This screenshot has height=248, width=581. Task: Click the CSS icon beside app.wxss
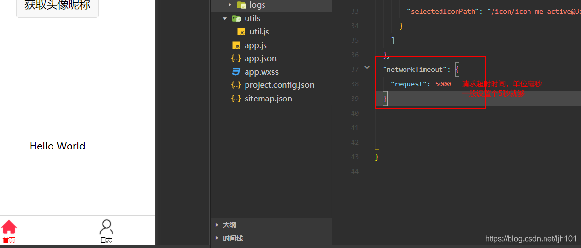click(236, 72)
